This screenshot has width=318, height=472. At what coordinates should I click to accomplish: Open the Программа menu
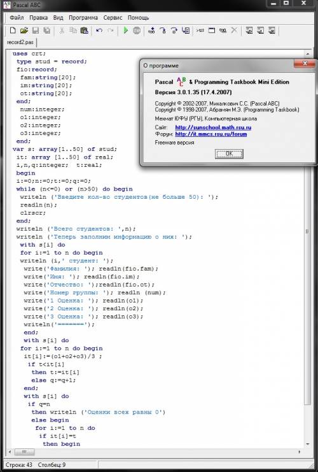point(83,18)
